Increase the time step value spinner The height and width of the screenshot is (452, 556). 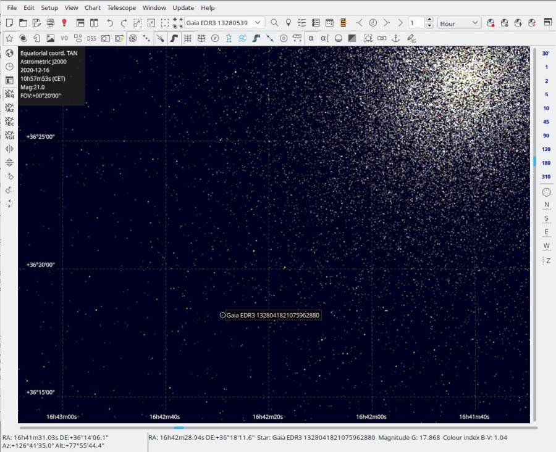click(429, 20)
